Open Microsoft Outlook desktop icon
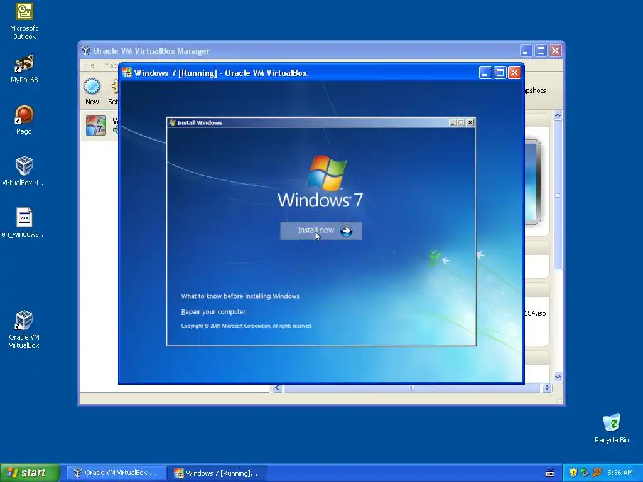643x482 pixels. pos(24,21)
